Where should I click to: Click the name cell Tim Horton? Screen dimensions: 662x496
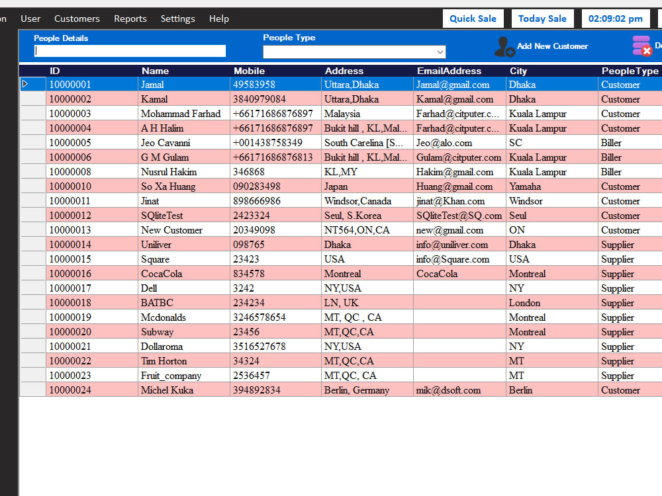click(x=184, y=360)
